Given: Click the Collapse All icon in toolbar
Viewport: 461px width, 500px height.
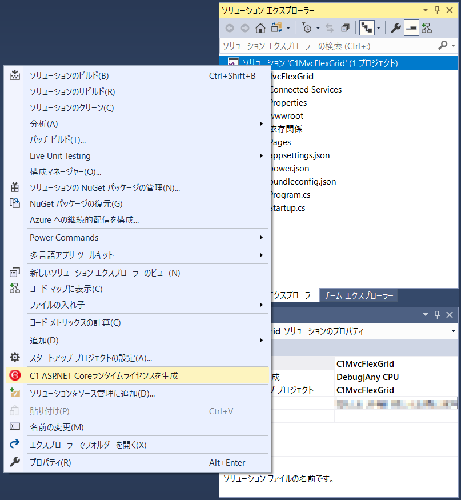Looking at the screenshot, I should click(x=345, y=29).
